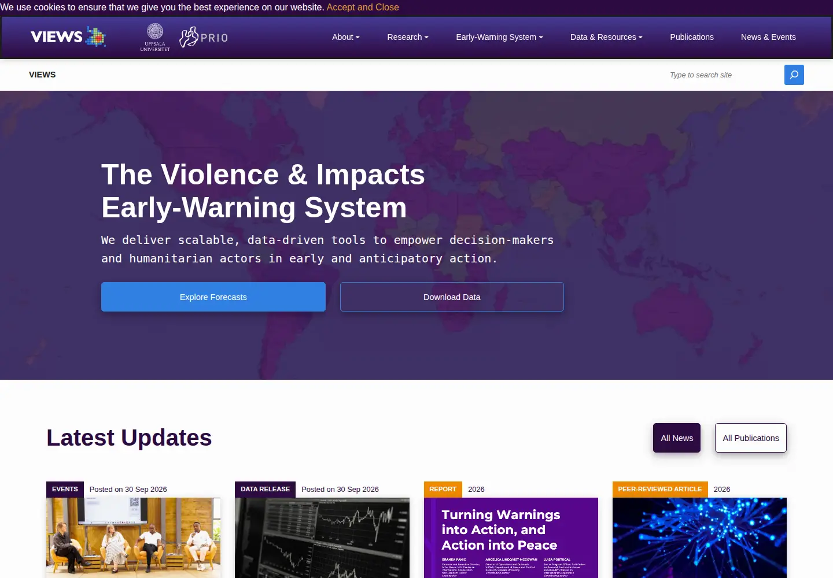Click the EVENTS category tag
Image resolution: width=833 pixels, height=578 pixels.
pyautogui.click(x=65, y=489)
